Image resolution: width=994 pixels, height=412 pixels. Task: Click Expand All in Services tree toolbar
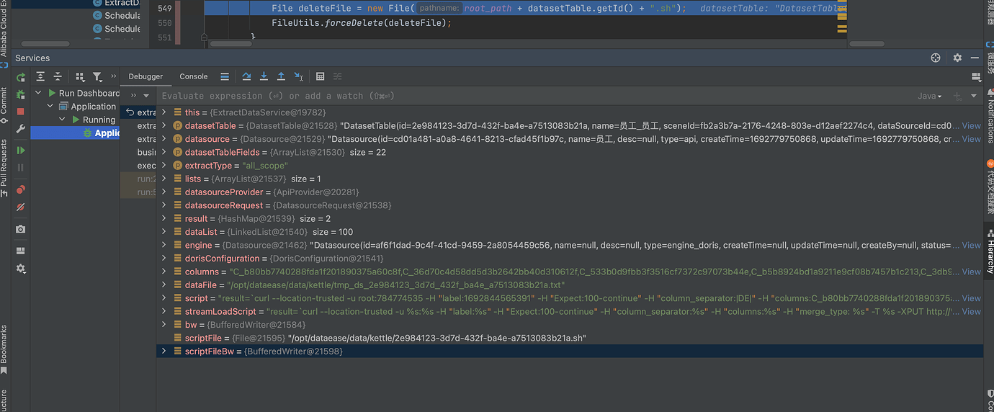(40, 76)
